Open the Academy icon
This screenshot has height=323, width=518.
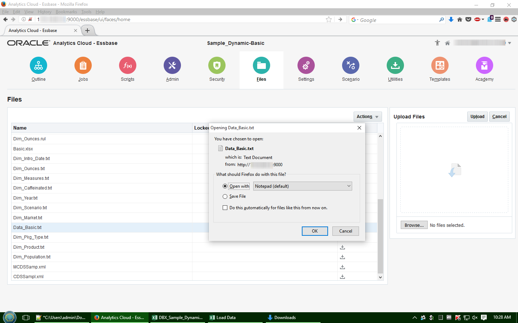(485, 65)
